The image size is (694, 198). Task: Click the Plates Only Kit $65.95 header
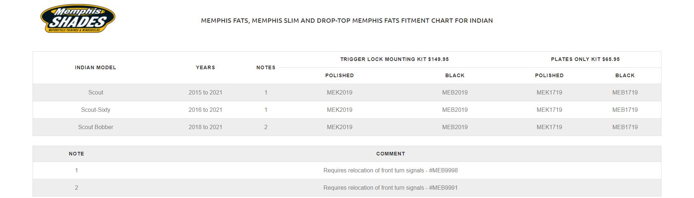[585, 59]
